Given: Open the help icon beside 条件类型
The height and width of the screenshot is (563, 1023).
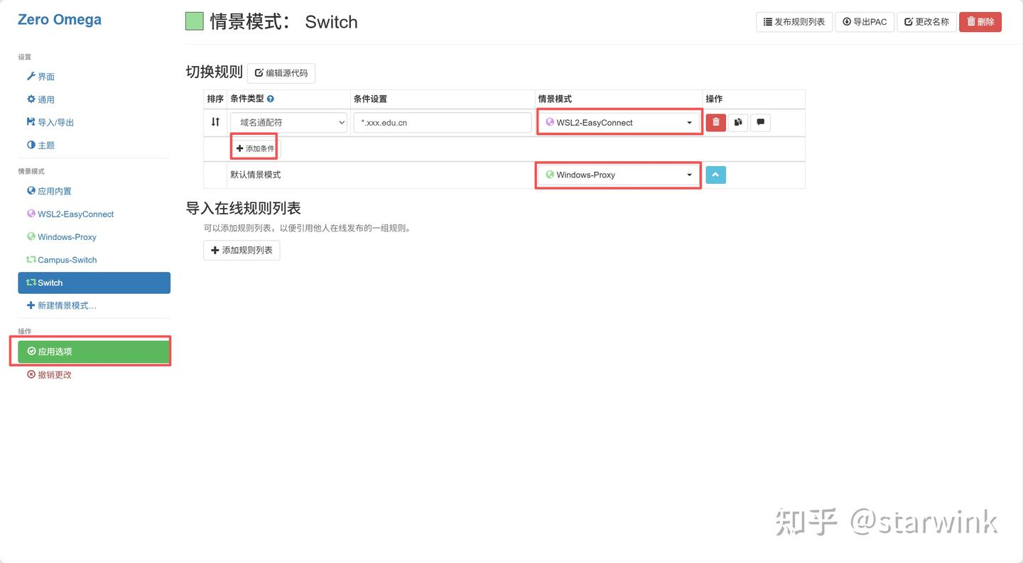Looking at the screenshot, I should tap(270, 99).
